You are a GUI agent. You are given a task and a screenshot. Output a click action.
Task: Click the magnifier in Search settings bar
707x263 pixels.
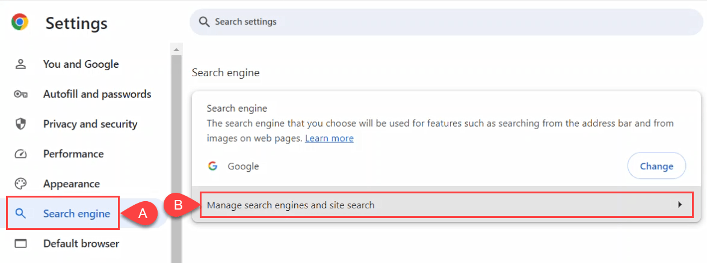[205, 22]
